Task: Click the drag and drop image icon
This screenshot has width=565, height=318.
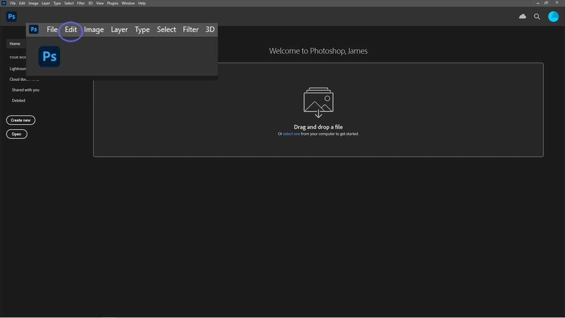Action: point(318,102)
